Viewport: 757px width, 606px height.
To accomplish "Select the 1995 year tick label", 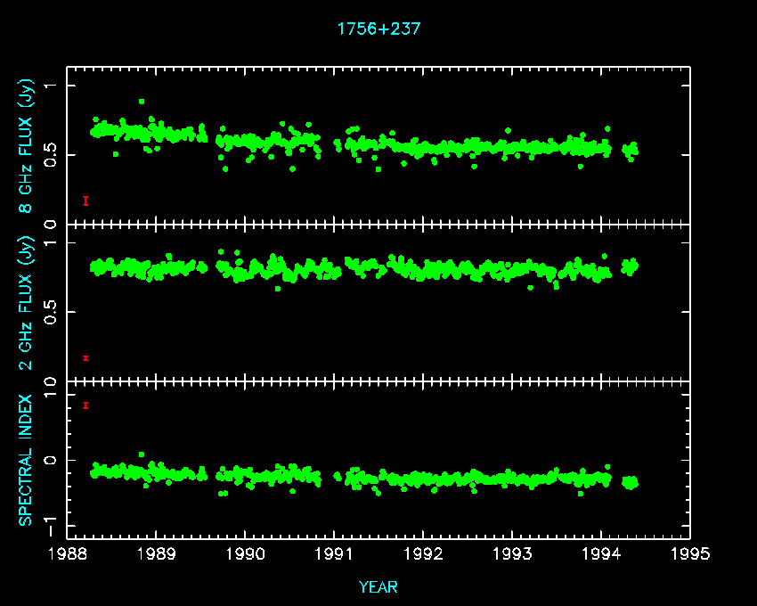I will 690,554.
